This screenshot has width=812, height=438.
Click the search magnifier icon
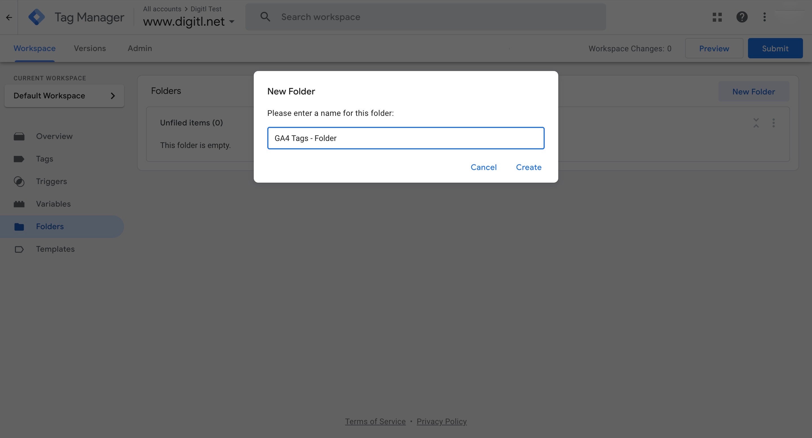coord(265,17)
